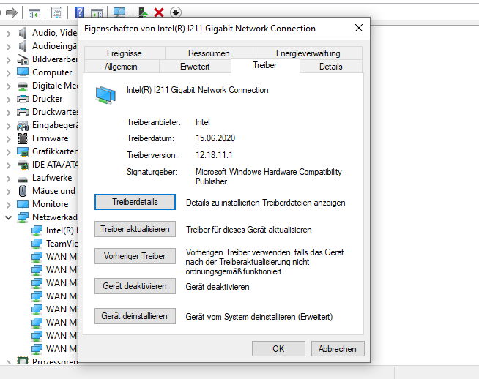The image size is (479, 379).
Task: Click the Update driver toolbar icon
Action: pos(143,12)
